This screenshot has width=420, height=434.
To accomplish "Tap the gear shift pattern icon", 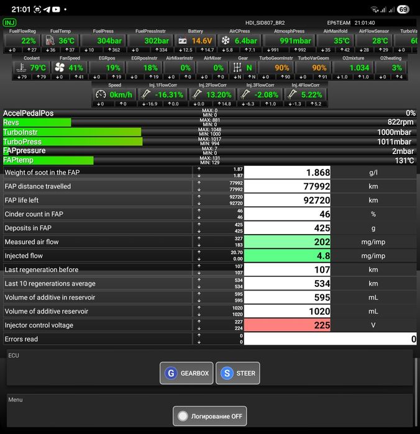I will [237, 68].
